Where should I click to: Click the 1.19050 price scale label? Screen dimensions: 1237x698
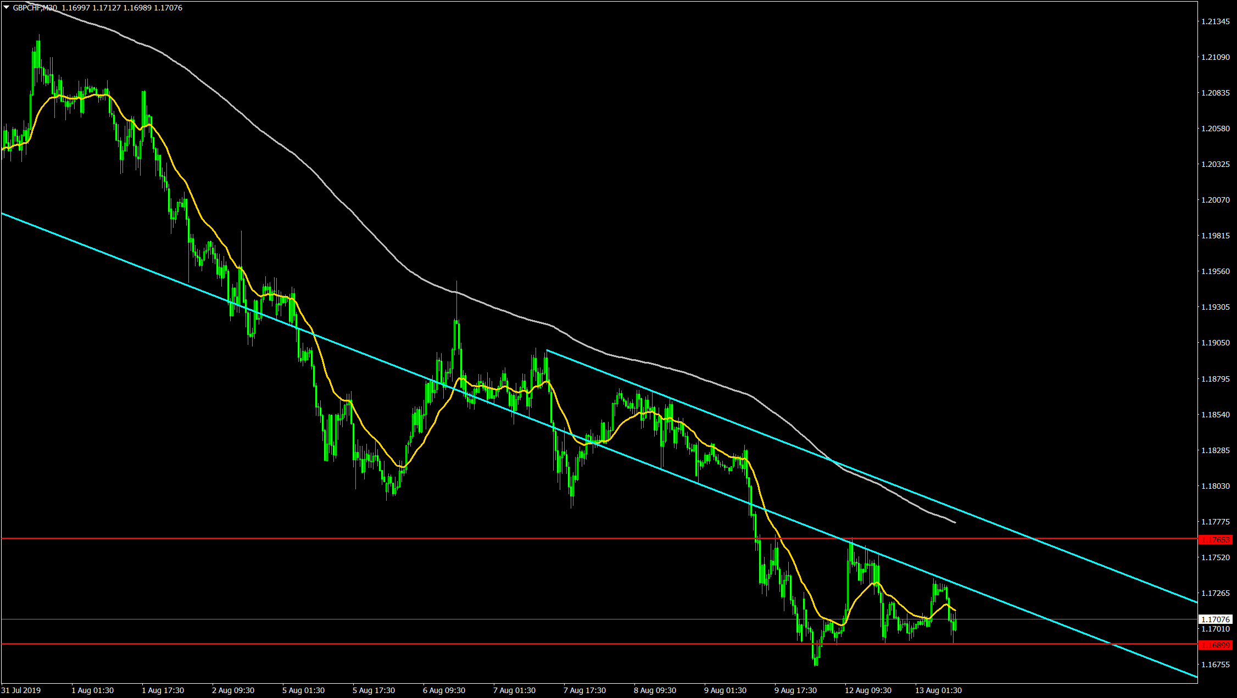pos(1215,343)
